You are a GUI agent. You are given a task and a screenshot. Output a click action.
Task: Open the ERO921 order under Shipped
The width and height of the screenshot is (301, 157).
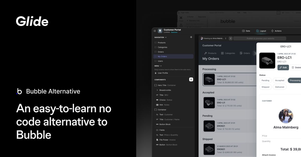pyautogui.click(x=229, y=149)
